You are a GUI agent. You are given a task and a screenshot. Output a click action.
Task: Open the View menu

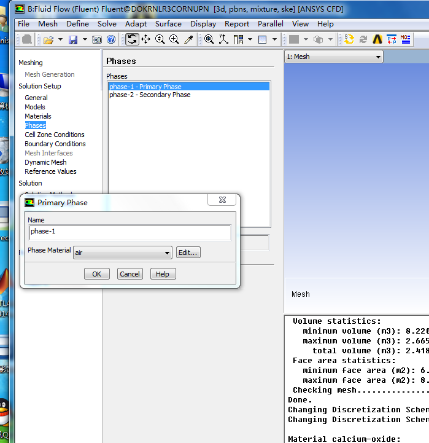tap(300, 24)
